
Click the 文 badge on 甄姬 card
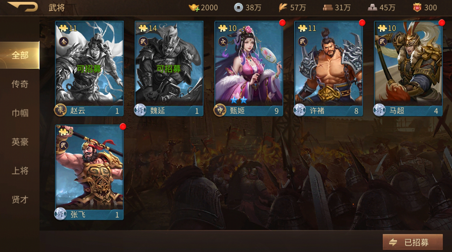click(x=223, y=42)
